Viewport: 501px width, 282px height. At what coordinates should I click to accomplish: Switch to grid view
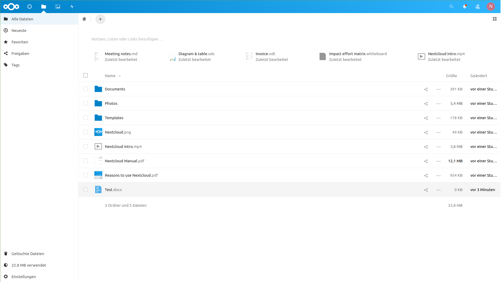click(495, 19)
